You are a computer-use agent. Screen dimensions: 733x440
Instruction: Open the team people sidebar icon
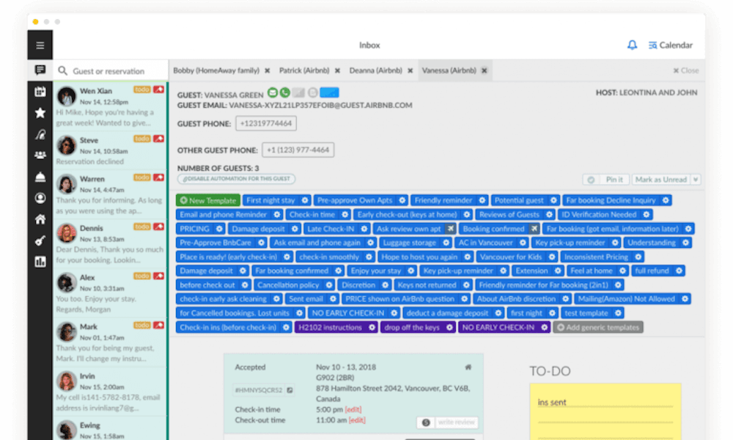(40, 155)
